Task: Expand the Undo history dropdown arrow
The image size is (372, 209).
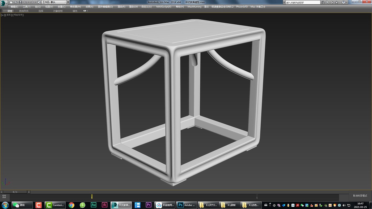Action: point(28,2)
